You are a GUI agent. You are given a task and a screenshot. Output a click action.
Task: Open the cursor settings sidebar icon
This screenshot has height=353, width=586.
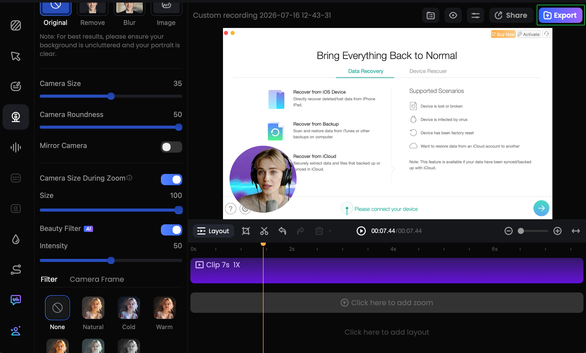point(16,56)
